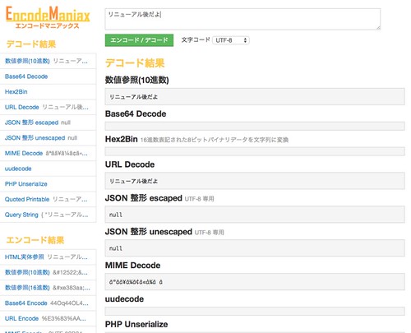The height and width of the screenshot is (333, 411).
Task: Click the green エンコード/デコード button
Action: tap(139, 40)
